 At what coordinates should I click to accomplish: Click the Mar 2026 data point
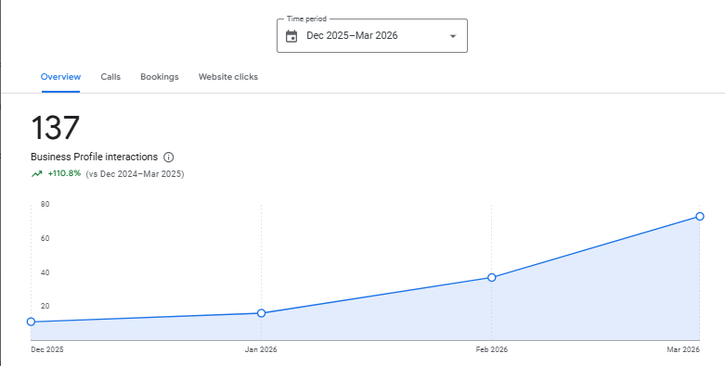[700, 217]
